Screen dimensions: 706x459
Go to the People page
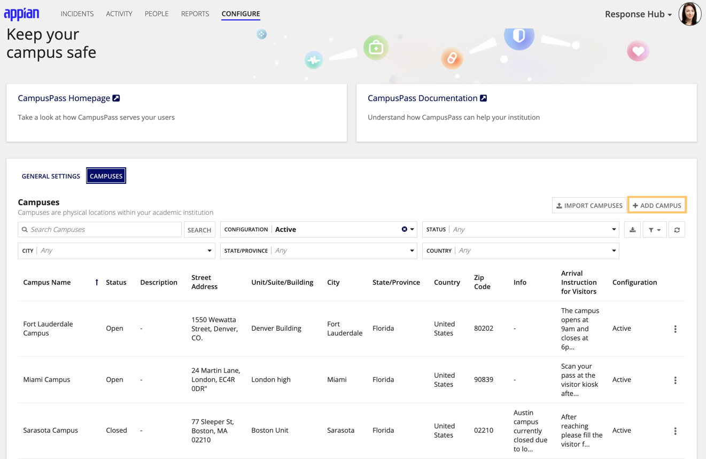pyautogui.click(x=157, y=14)
